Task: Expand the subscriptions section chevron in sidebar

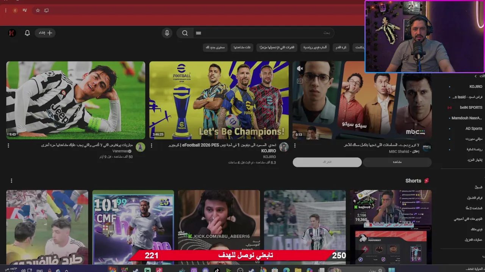Action: click(x=476, y=76)
